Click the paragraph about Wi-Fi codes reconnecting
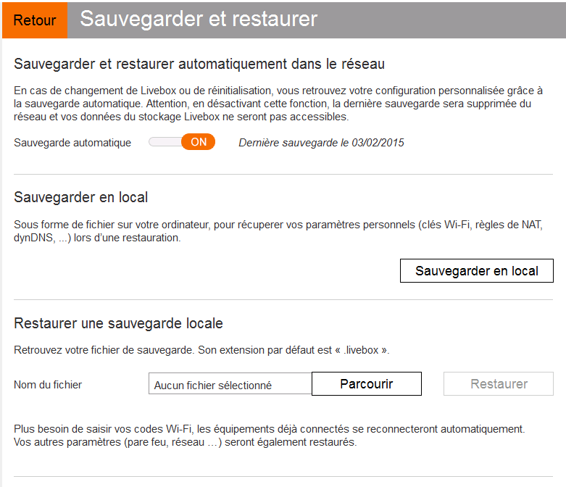Viewport: 566px width, 487px height. (x=270, y=436)
